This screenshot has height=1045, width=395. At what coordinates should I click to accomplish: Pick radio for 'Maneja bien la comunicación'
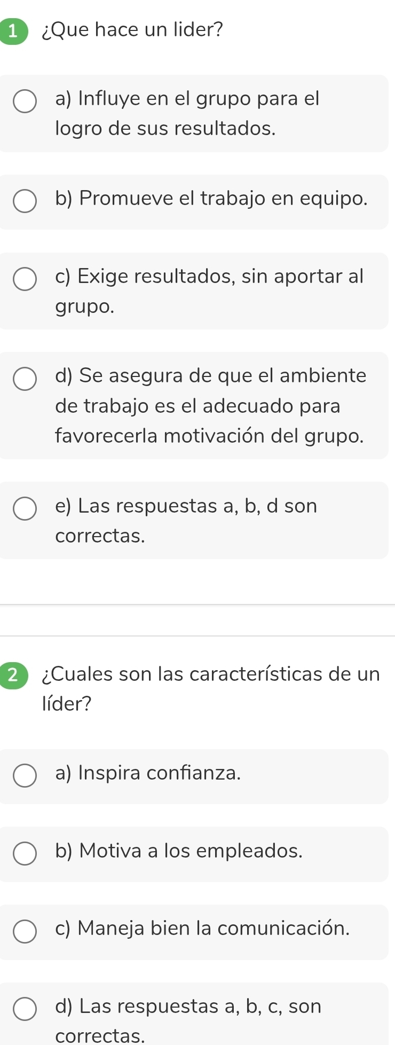(25, 931)
